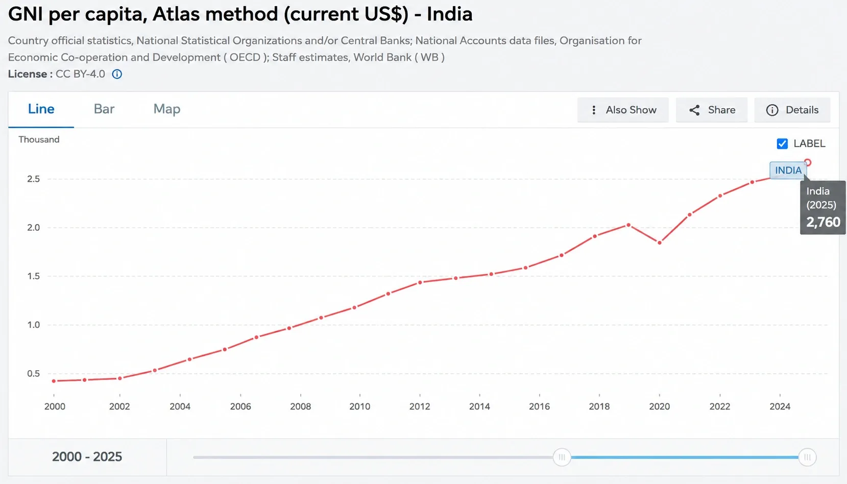Click the share arrow icon
This screenshot has height=484, width=847.
click(x=694, y=110)
